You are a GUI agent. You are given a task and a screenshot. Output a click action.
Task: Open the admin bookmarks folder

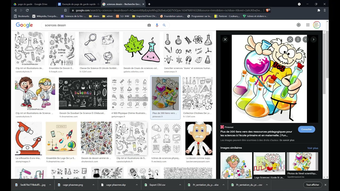pyautogui.click(x=108, y=16)
